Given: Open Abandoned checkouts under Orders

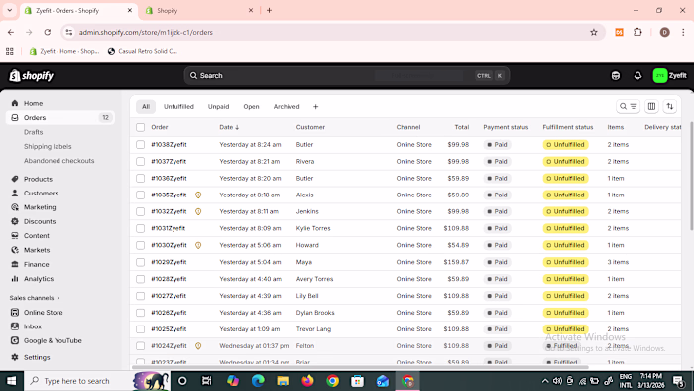Looking at the screenshot, I should tap(58, 161).
